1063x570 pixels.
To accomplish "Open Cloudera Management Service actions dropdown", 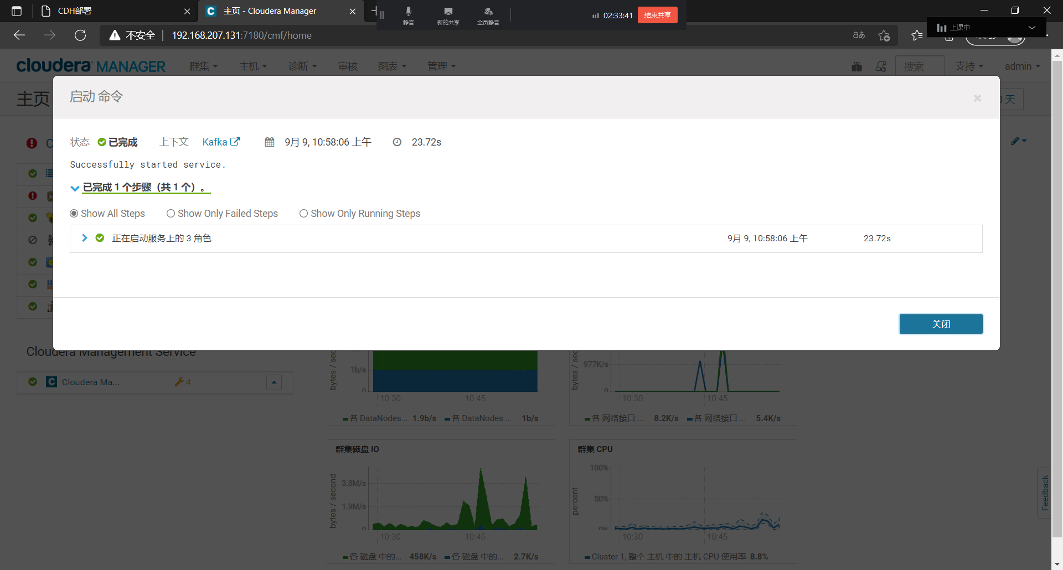I will coord(274,382).
